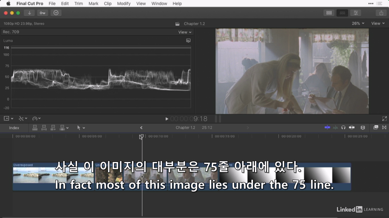Open the viewer View options dropdown

[378, 23]
